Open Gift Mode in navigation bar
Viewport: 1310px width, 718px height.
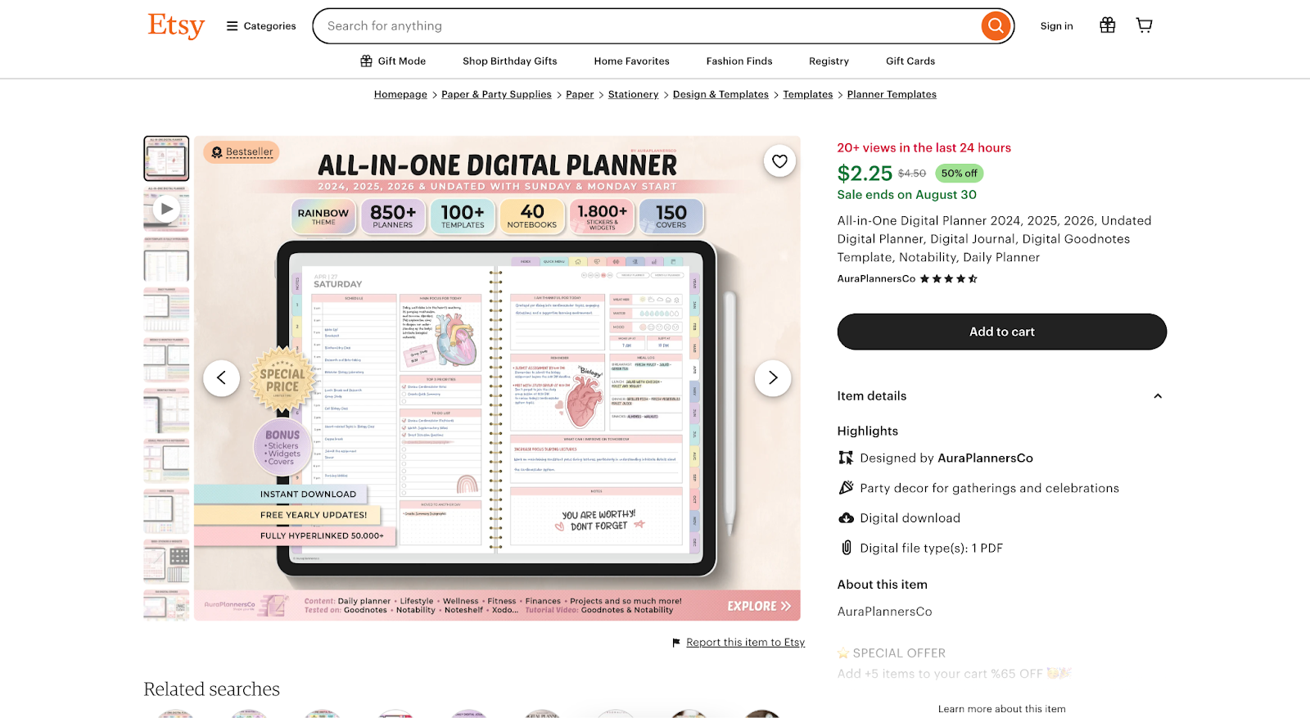point(393,61)
